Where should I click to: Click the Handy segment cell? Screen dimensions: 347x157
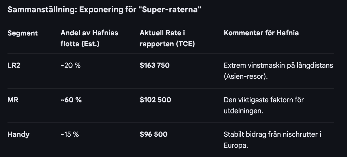19,134
